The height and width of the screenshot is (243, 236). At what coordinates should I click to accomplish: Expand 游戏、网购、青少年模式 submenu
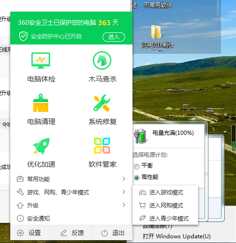click(71, 192)
